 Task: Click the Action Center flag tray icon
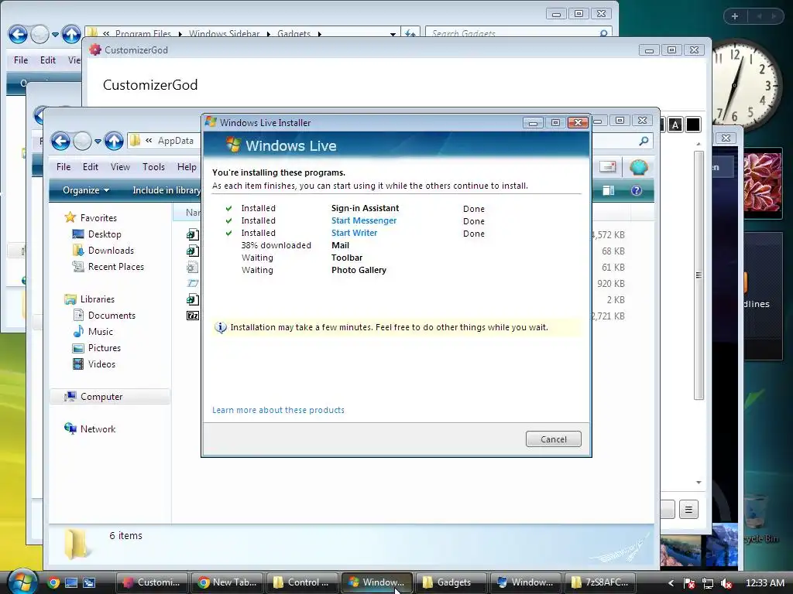[688, 583]
